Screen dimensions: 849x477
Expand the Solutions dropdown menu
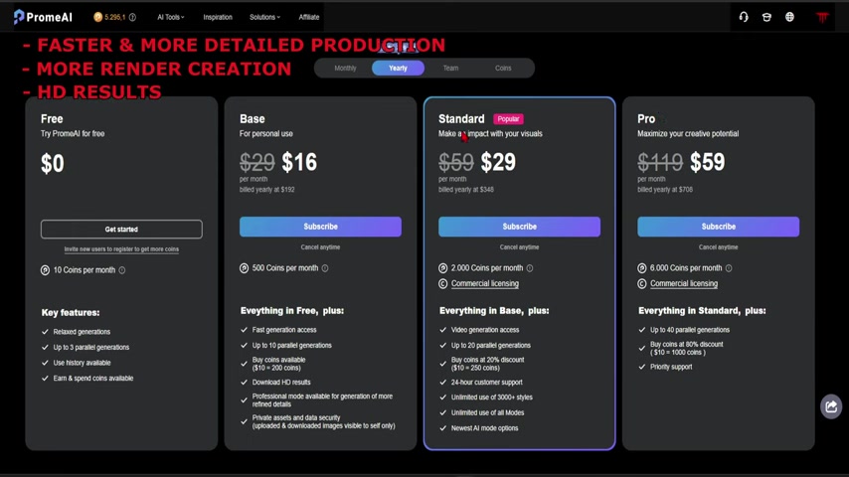pos(264,17)
